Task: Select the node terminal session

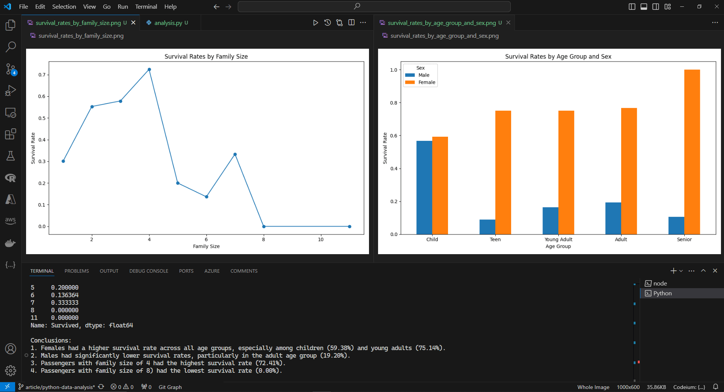Action: [x=660, y=283]
